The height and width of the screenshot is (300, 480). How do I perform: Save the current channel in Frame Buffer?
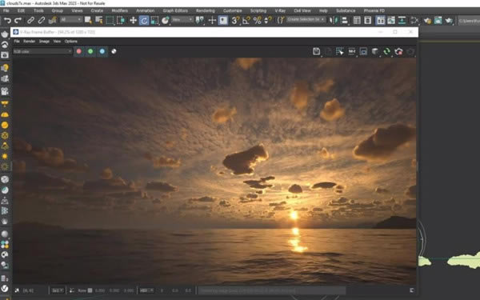pos(317,51)
